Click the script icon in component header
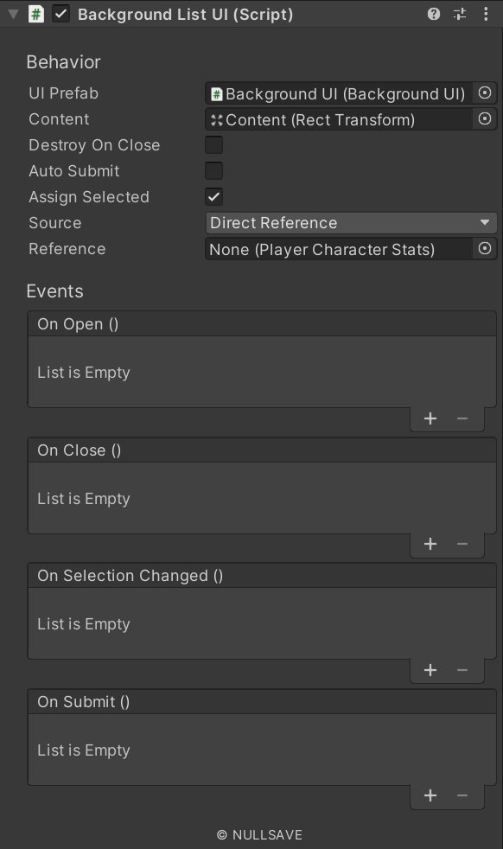Screen dimensions: 503x849 36,14
